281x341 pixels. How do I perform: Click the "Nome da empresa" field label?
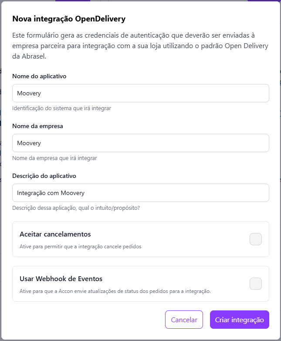pyautogui.click(x=37, y=126)
